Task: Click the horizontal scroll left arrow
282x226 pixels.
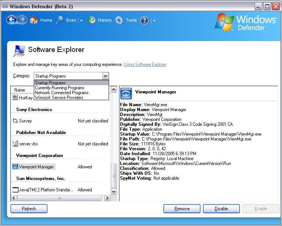Action: (x=14, y=198)
